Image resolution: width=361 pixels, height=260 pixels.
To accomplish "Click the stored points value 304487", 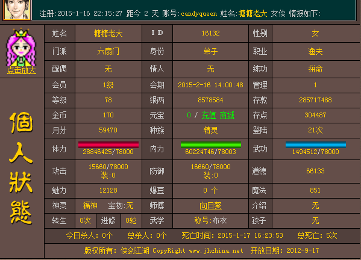I will [x=315, y=115].
